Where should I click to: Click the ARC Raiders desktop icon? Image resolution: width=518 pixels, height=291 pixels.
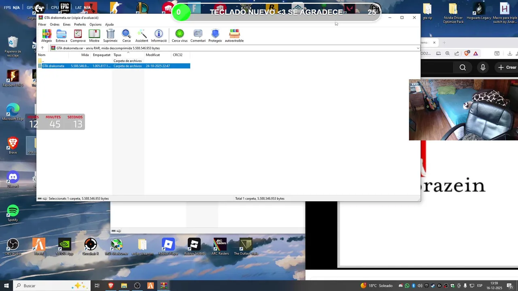[220, 247]
